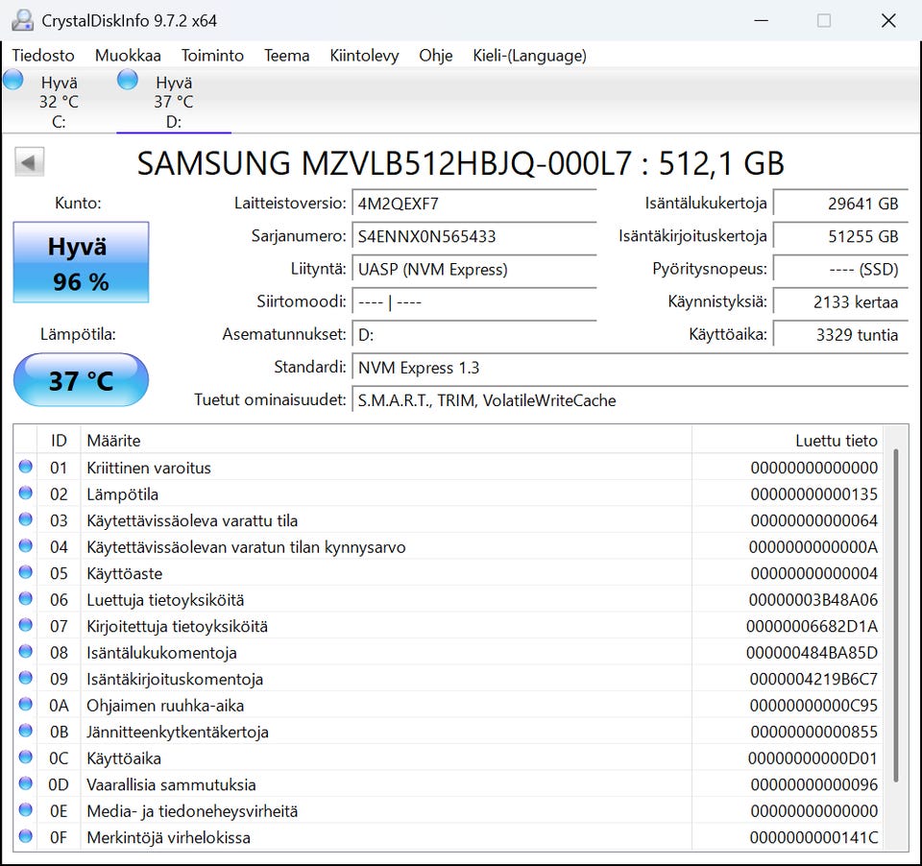Click the CrystalDiskInfo app icon in title bar
This screenshot has height=866, width=922.
coord(21,20)
